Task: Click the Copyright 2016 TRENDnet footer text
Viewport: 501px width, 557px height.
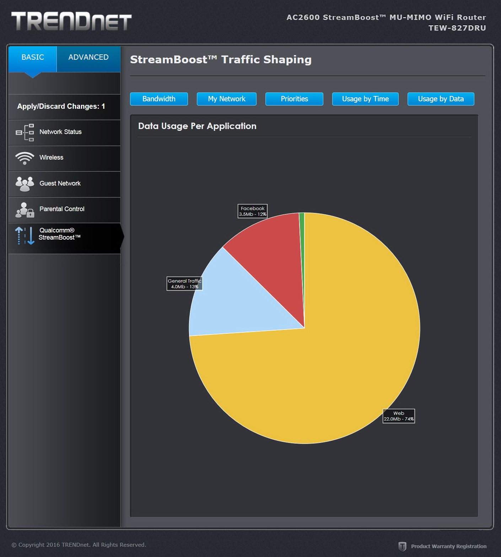Action: (x=79, y=545)
